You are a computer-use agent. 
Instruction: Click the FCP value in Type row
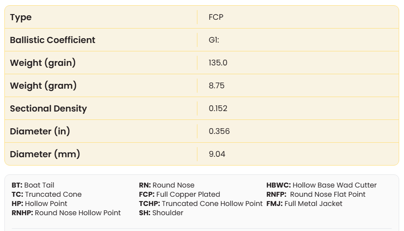[x=216, y=17]
